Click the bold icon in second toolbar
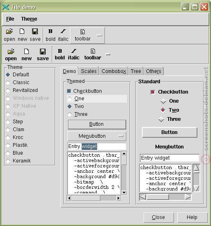 60,51
